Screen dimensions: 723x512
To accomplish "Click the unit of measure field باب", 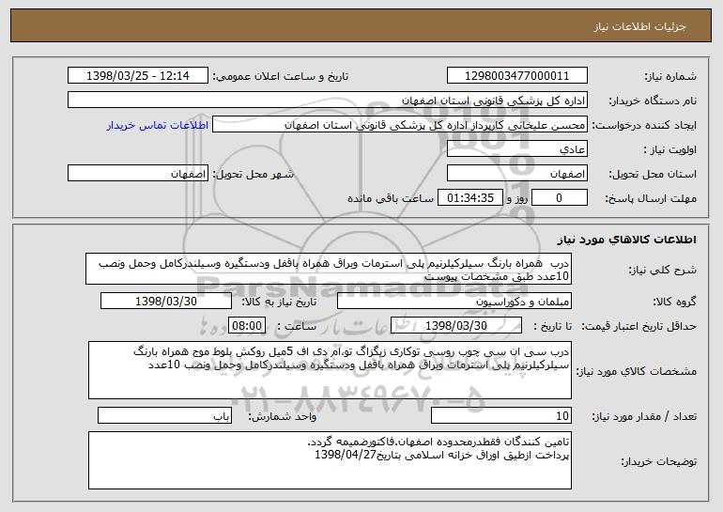I will tap(164, 415).
